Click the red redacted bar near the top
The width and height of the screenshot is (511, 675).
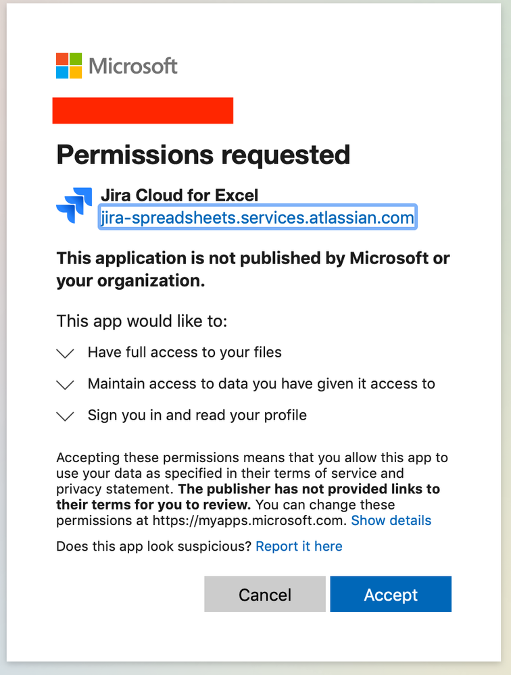point(143,110)
